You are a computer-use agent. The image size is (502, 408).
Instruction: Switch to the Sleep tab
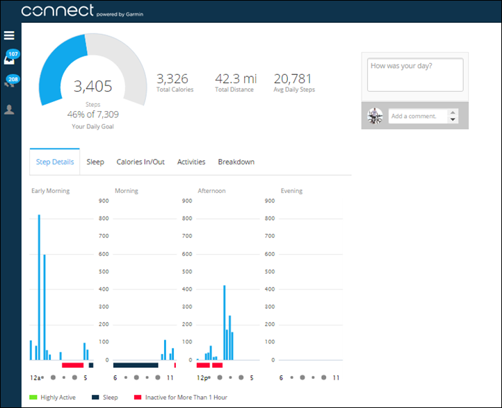[x=95, y=162]
